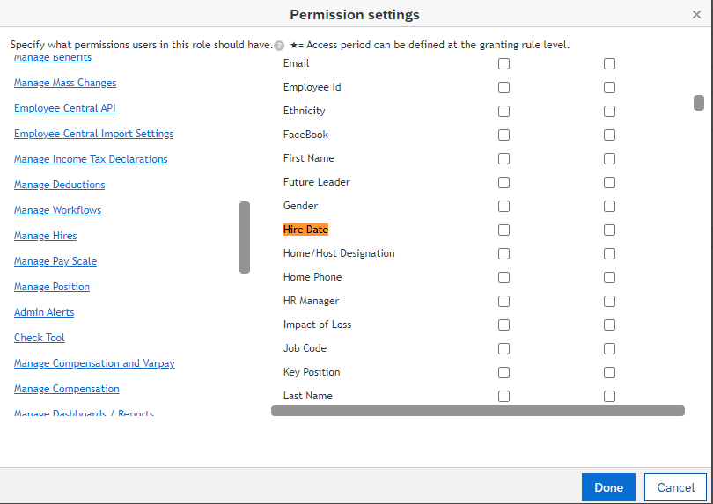The width and height of the screenshot is (713, 504).
Task: Open Manage Hires permissions
Action: [x=45, y=236]
